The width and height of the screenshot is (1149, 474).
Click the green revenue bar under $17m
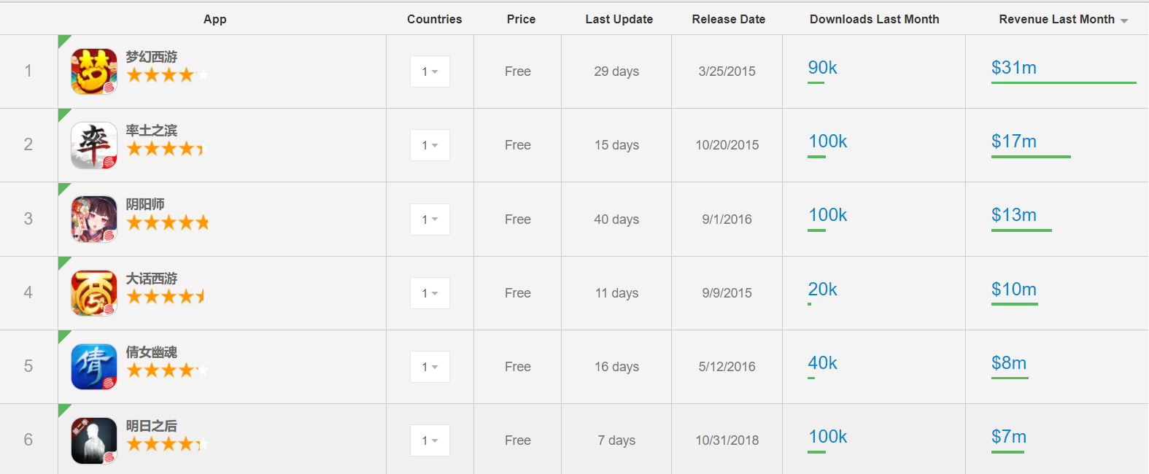[1030, 157]
